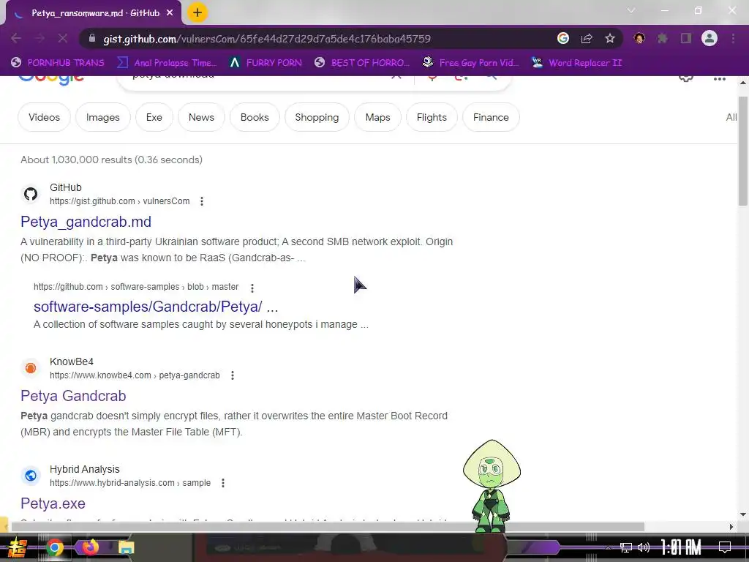Open options dots for hybrid-analysis.com result
This screenshot has height=562, width=749.
click(222, 483)
